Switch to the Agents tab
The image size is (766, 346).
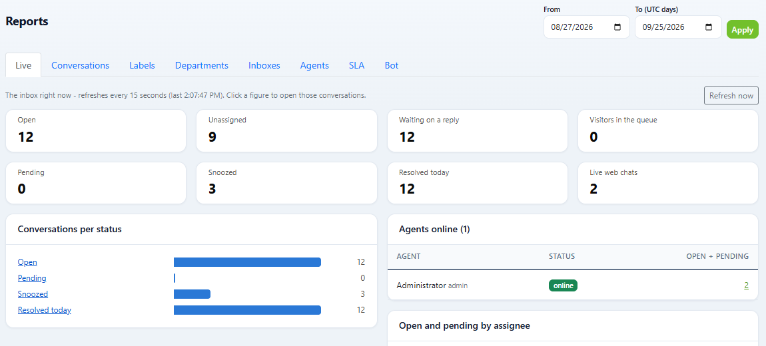[314, 65]
